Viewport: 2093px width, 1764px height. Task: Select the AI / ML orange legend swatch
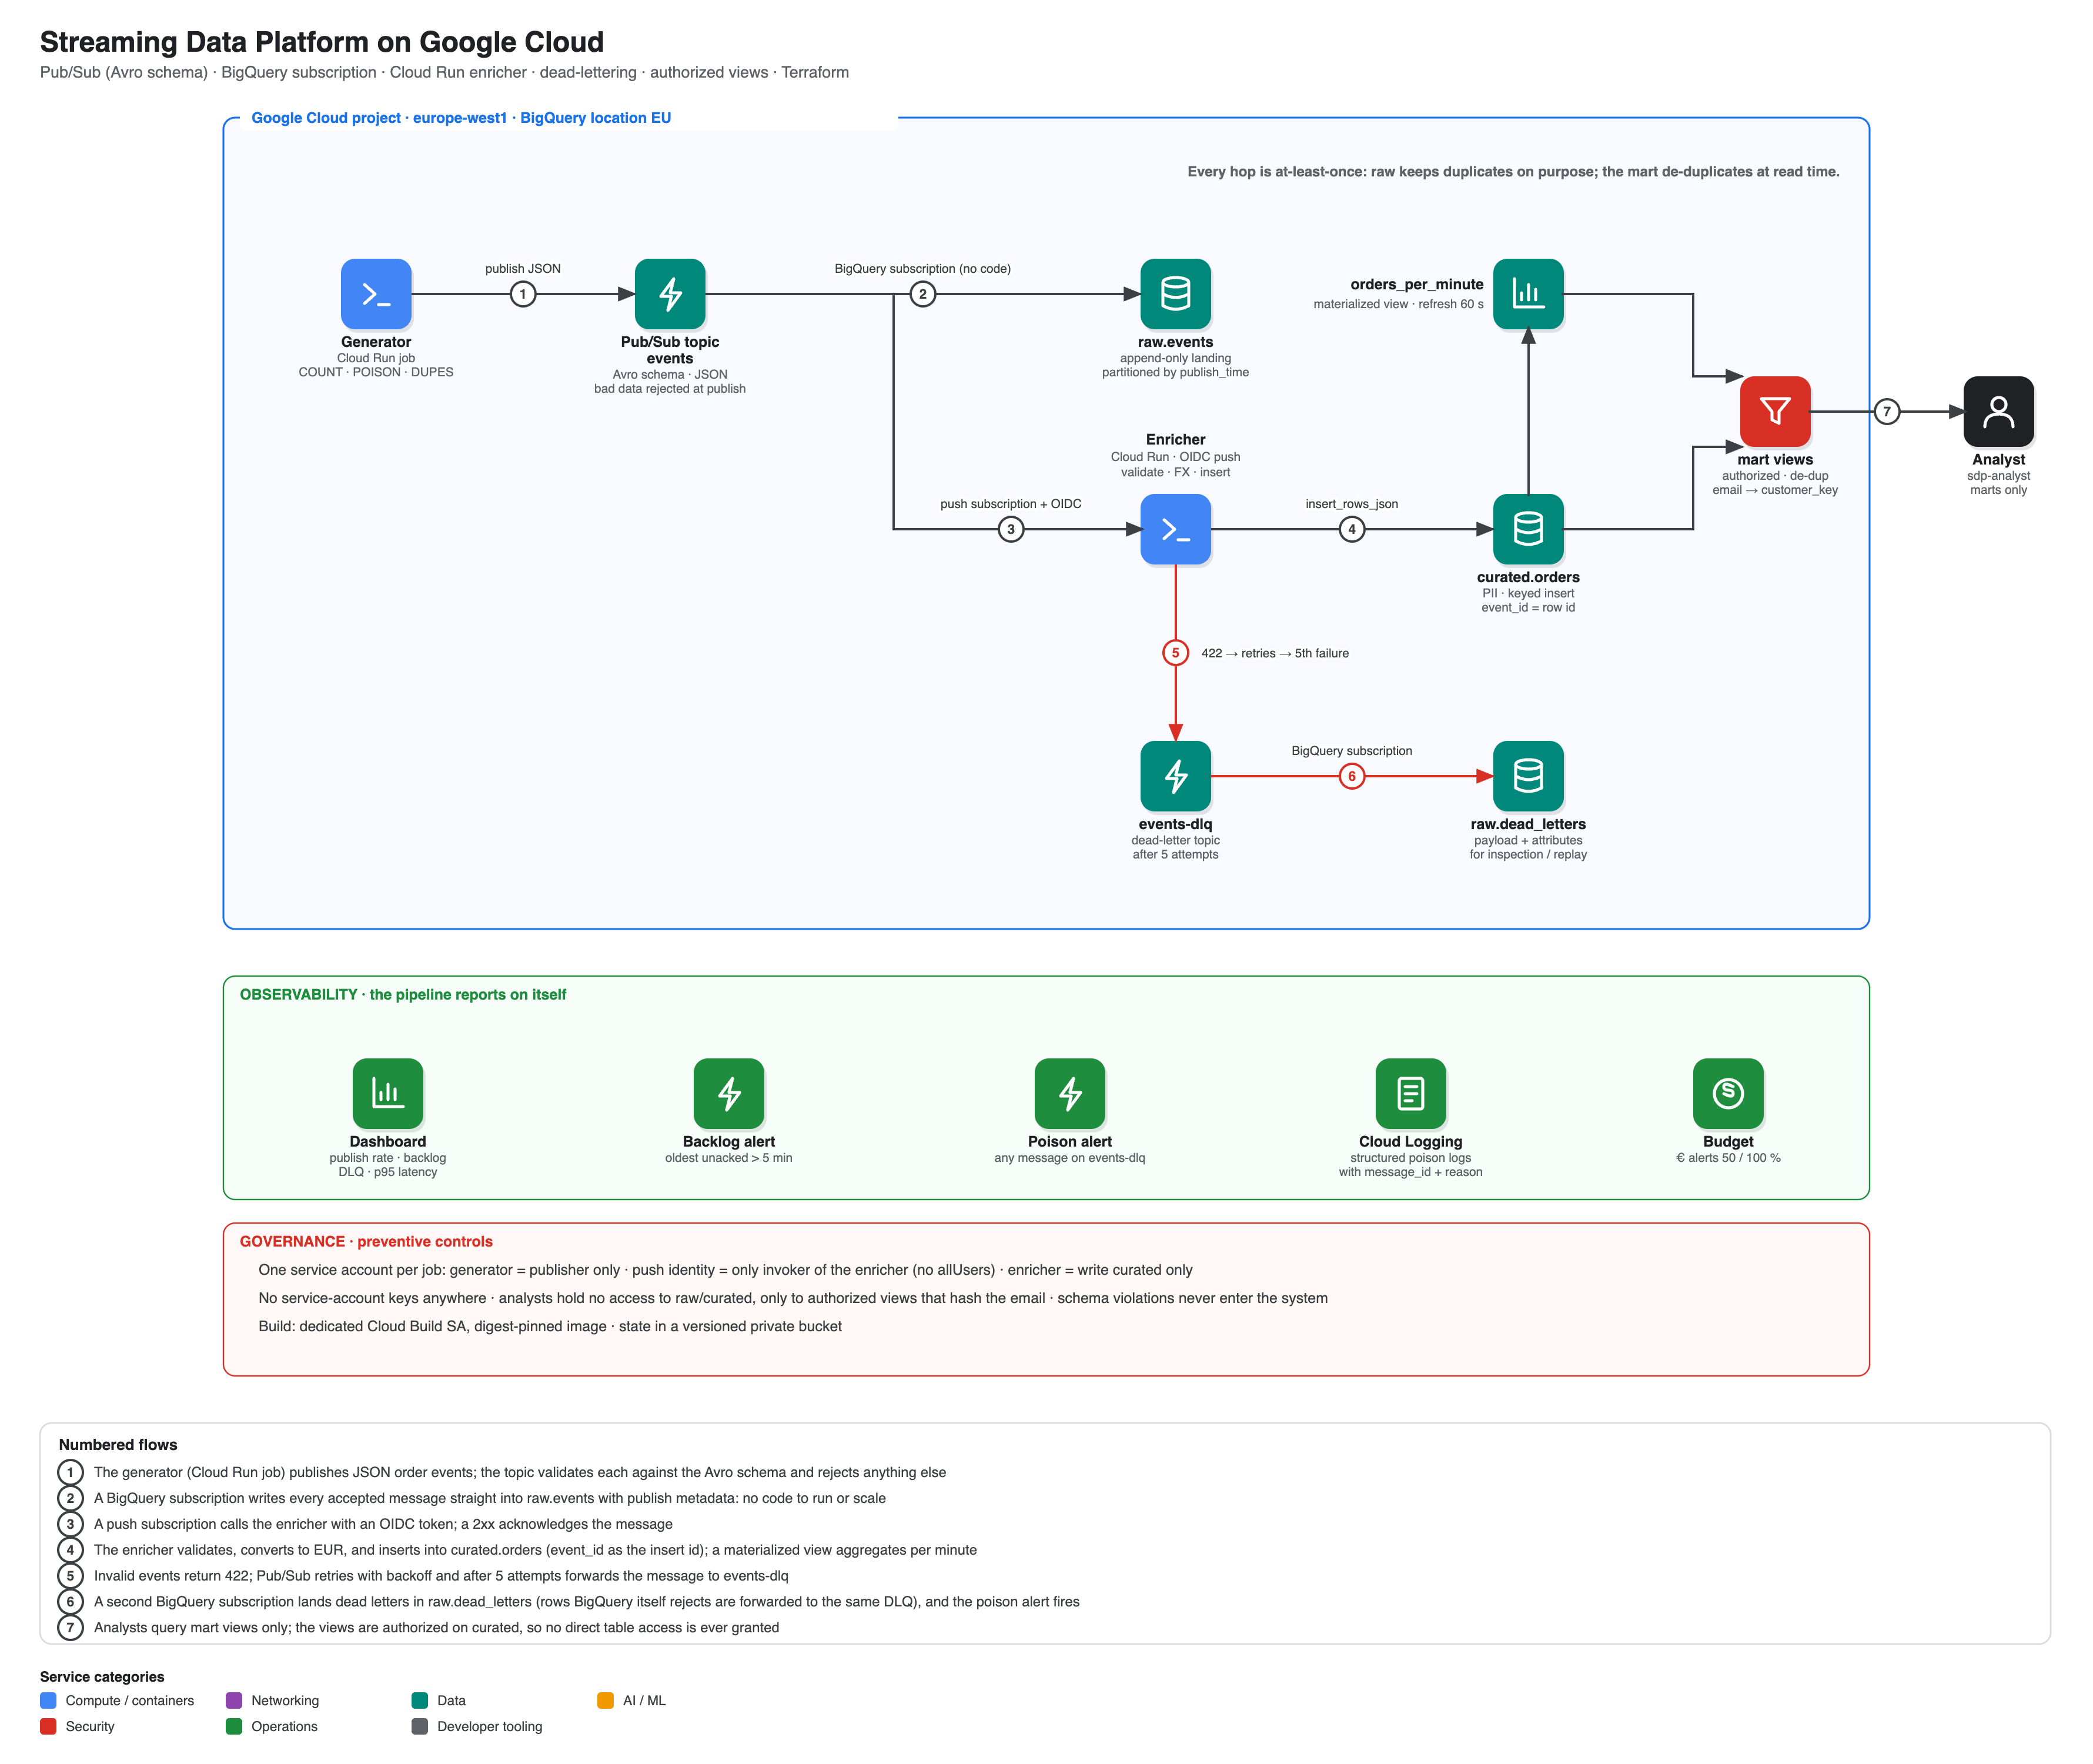tap(605, 1700)
